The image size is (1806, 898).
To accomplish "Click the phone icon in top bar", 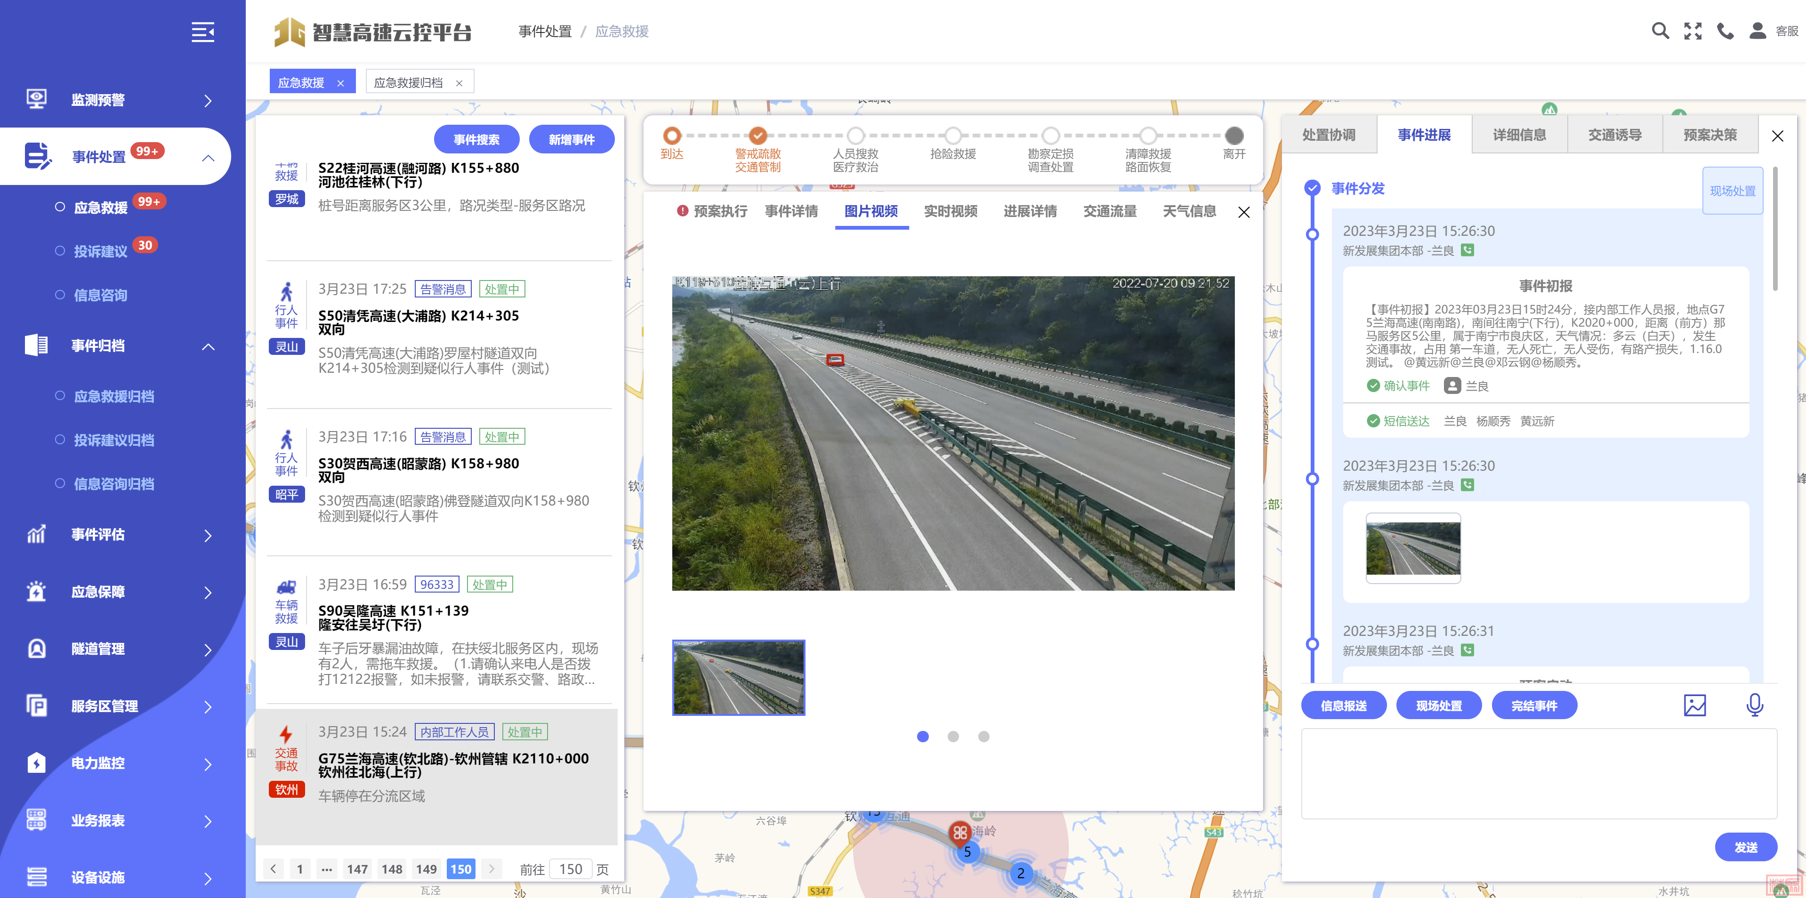I will point(1725,31).
